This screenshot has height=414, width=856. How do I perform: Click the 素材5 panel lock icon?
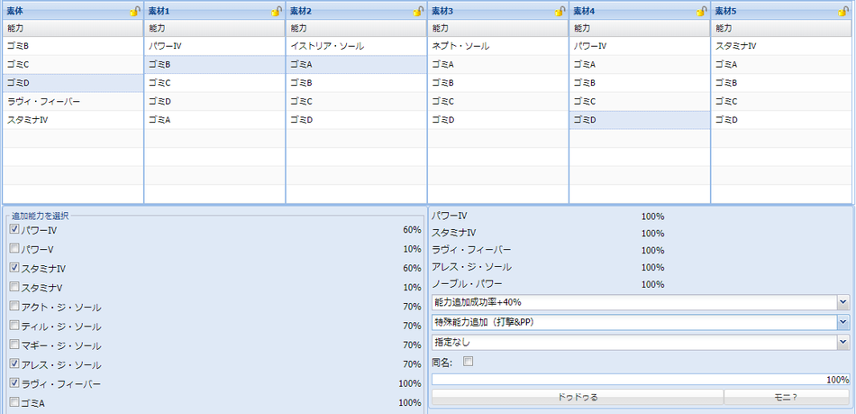[842, 11]
